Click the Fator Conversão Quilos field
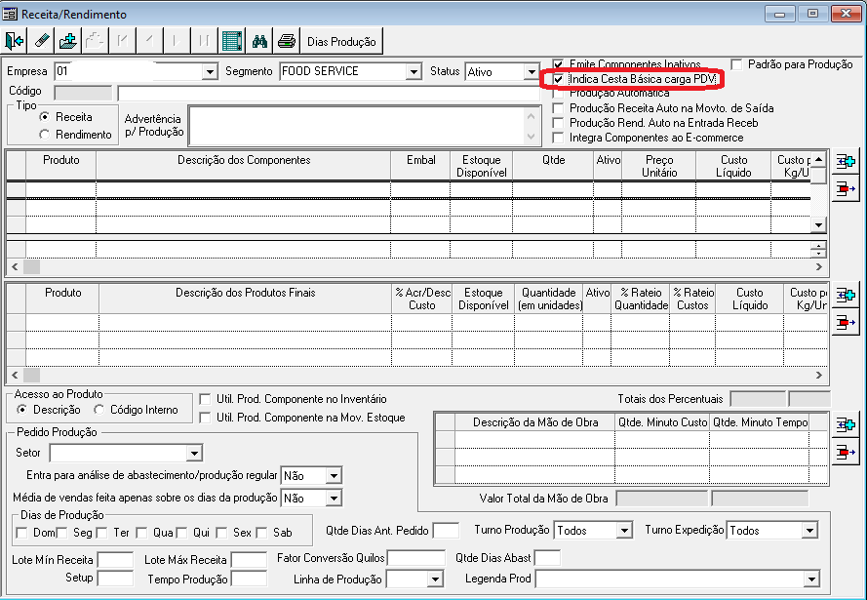867x600 pixels. click(x=416, y=558)
